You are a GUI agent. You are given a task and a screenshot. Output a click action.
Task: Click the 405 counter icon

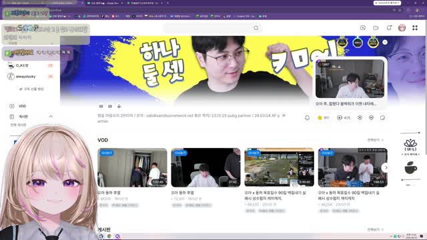(x=340, y=118)
